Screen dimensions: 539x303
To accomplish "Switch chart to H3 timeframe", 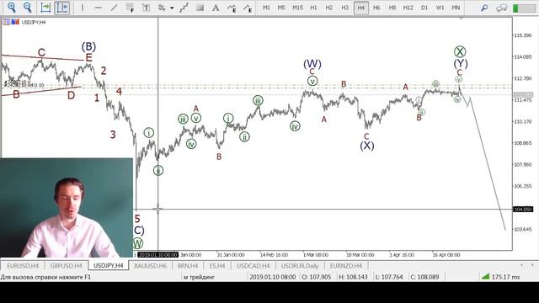I will pyautogui.click(x=344, y=8).
